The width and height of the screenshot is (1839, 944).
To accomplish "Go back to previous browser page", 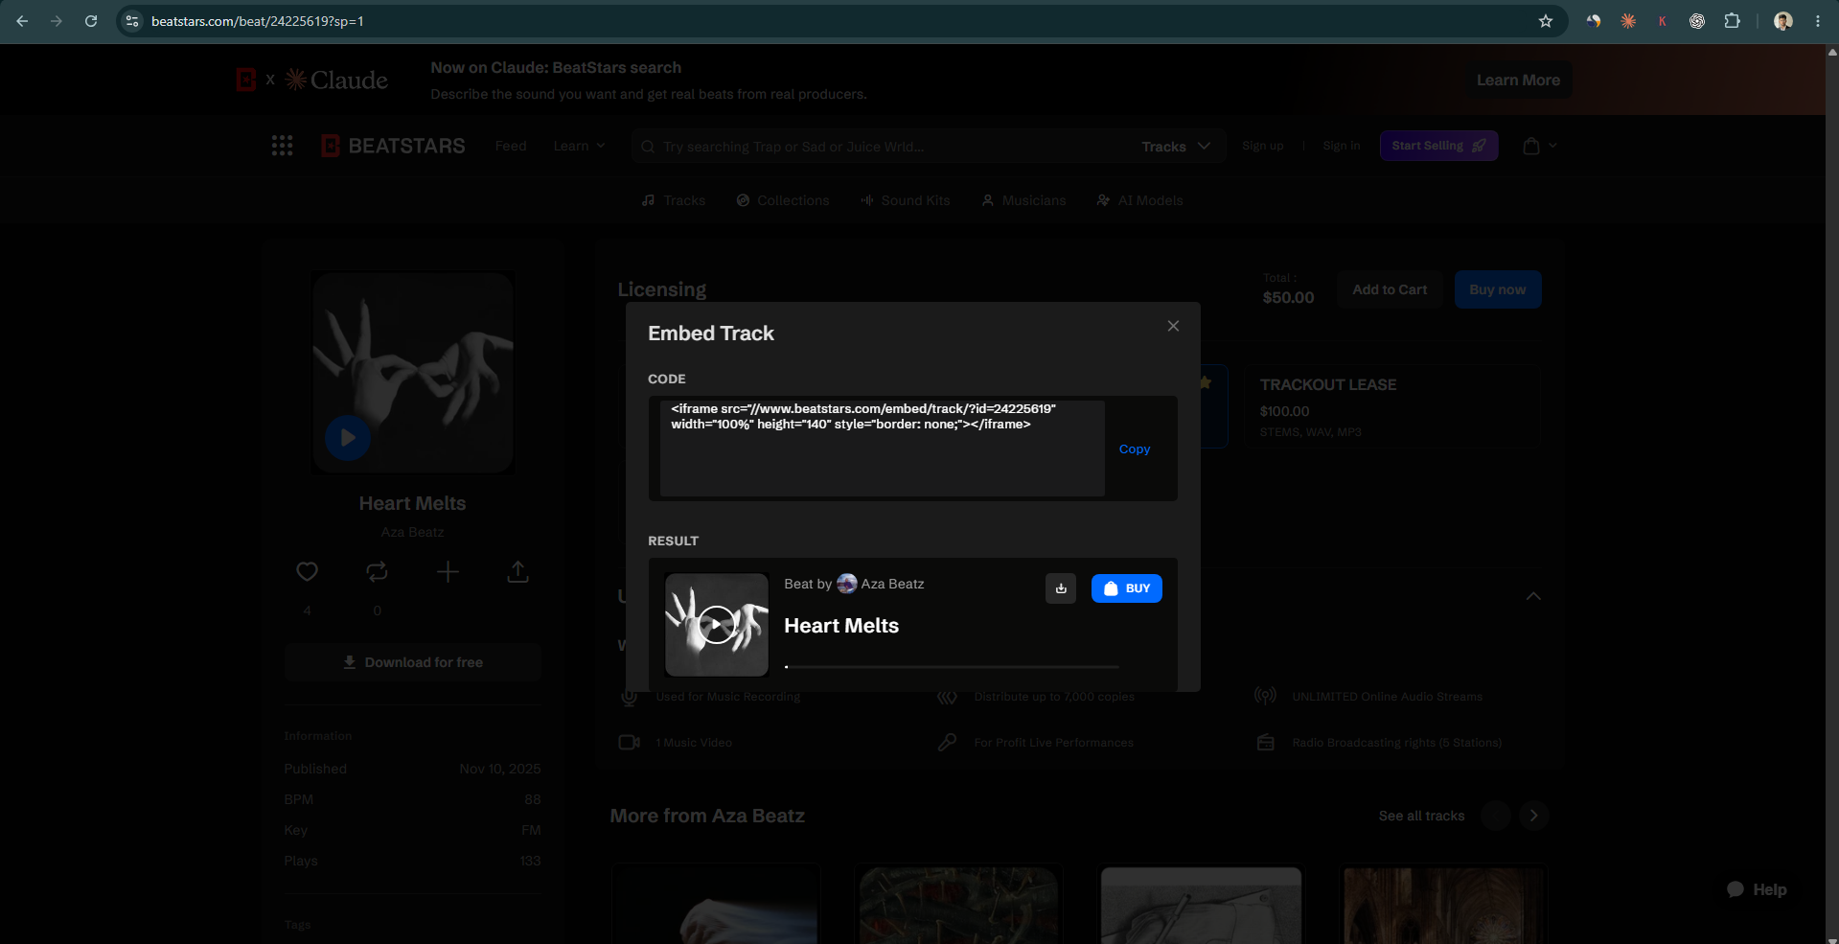I will point(22,21).
